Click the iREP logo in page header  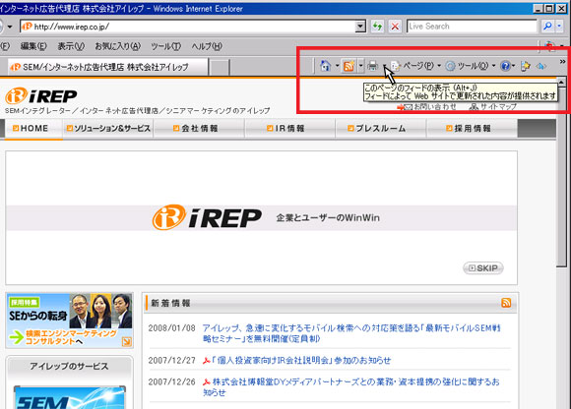tap(41, 96)
